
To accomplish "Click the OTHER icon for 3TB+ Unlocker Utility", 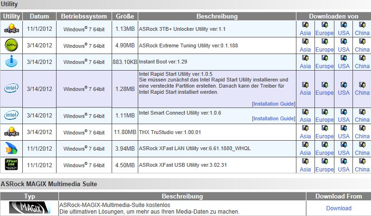I will click(x=11, y=28).
